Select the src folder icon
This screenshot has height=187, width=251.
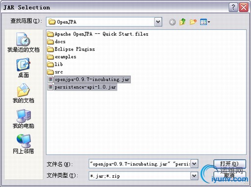point(50,72)
